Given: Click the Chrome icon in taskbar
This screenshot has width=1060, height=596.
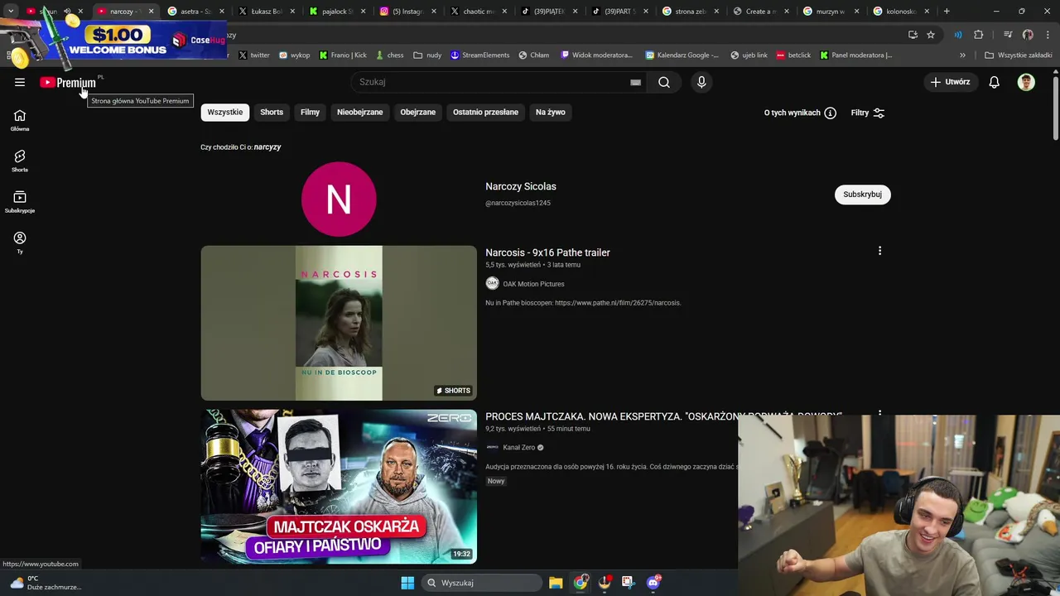Looking at the screenshot, I should tap(581, 583).
